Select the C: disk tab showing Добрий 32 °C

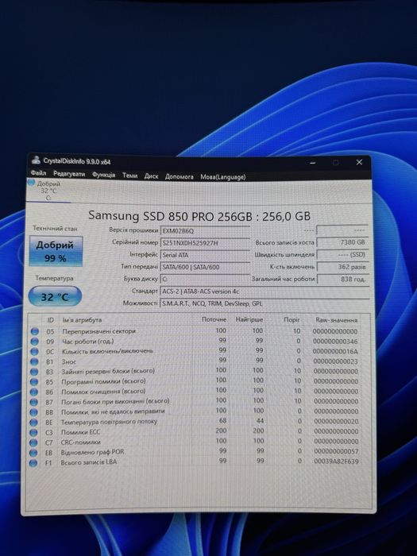point(48,191)
